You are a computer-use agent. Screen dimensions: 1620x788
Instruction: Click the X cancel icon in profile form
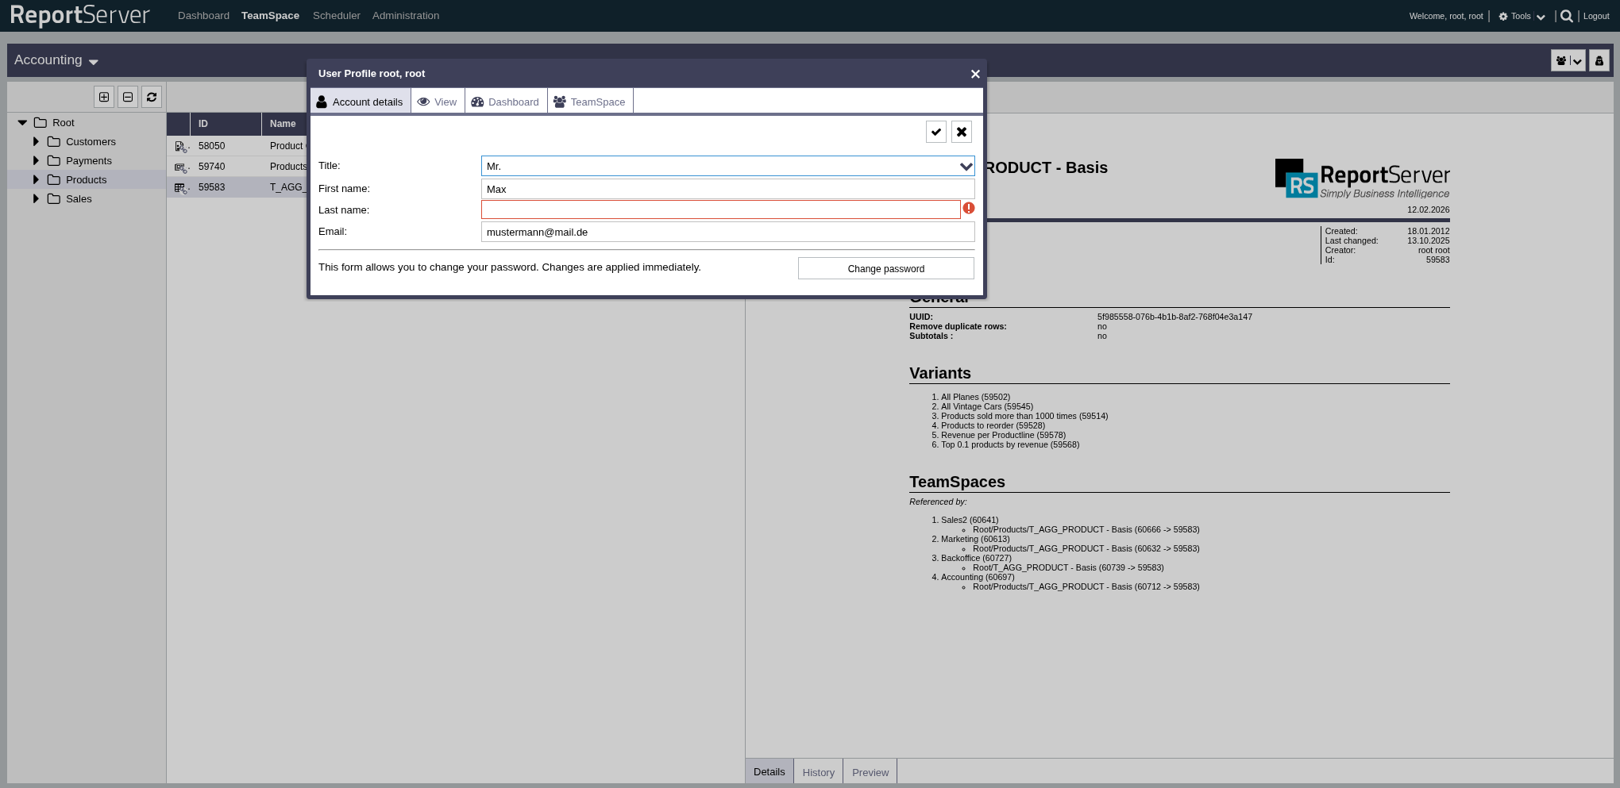click(961, 132)
